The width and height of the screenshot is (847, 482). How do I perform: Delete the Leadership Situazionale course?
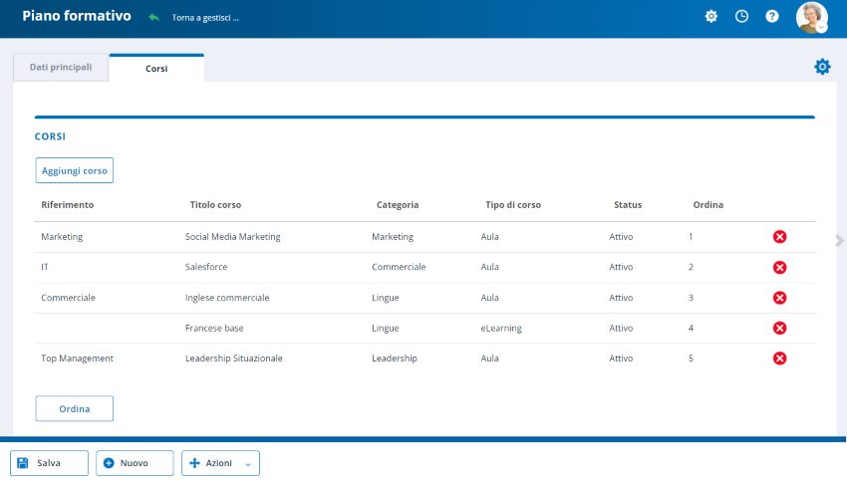pos(780,359)
